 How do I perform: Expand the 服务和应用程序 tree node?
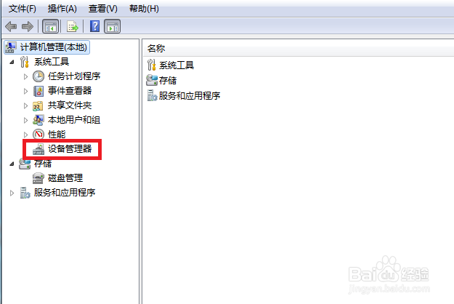(12, 193)
